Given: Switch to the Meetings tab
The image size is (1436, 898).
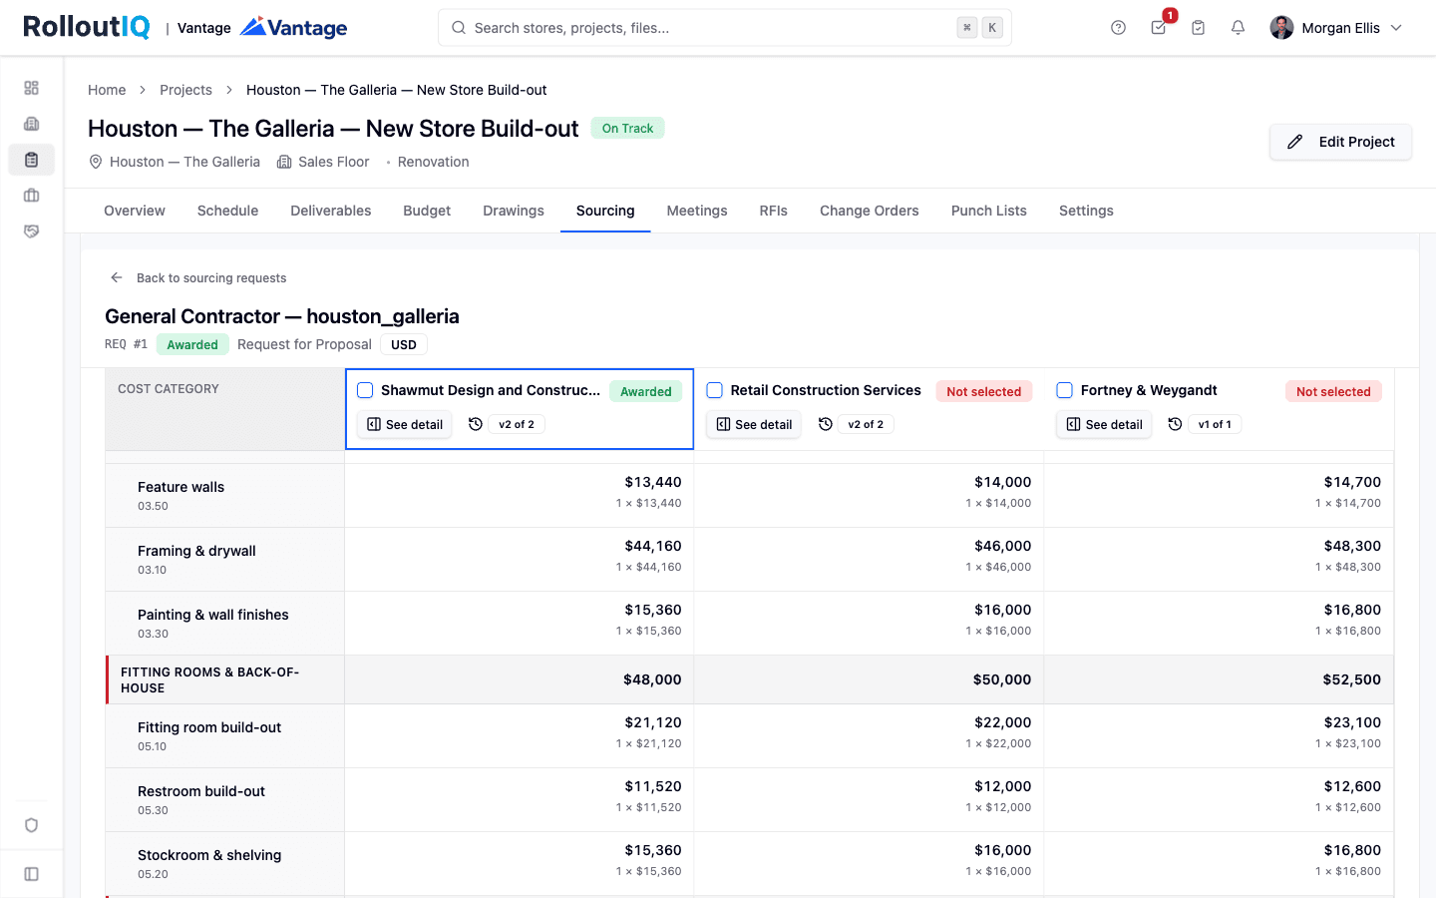Looking at the screenshot, I should point(697,211).
